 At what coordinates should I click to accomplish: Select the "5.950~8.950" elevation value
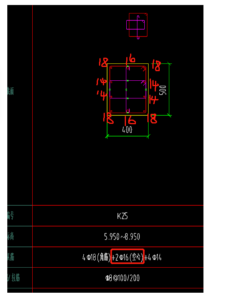click(x=122, y=236)
